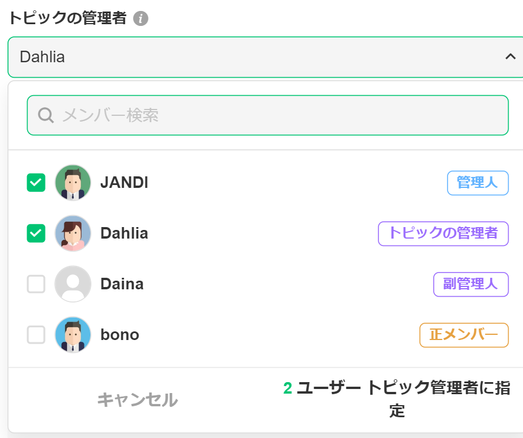Uncheck the JANDI member checkbox

point(36,183)
